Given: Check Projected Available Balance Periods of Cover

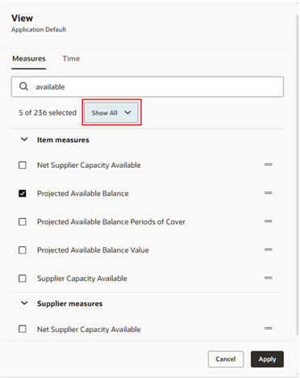Looking at the screenshot, I should click(23, 222).
